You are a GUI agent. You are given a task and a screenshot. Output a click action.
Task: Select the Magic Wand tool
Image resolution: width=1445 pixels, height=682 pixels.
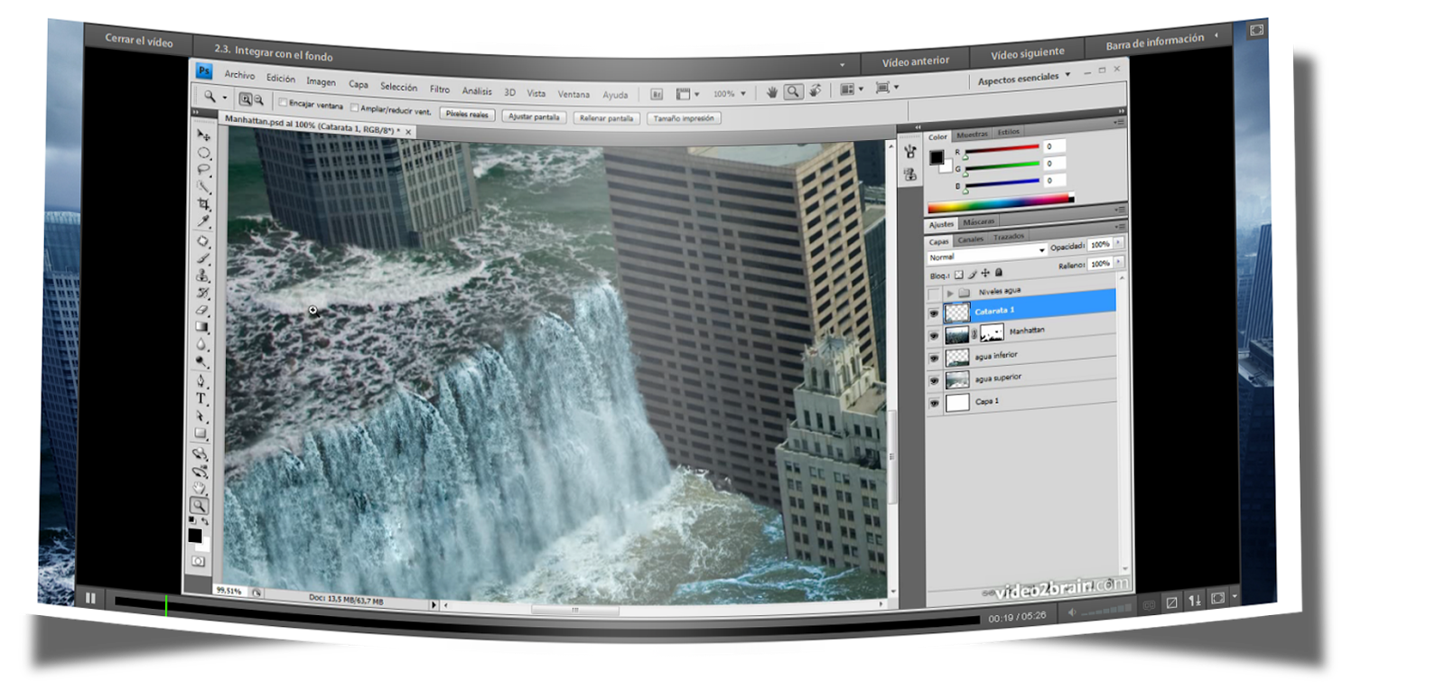204,187
